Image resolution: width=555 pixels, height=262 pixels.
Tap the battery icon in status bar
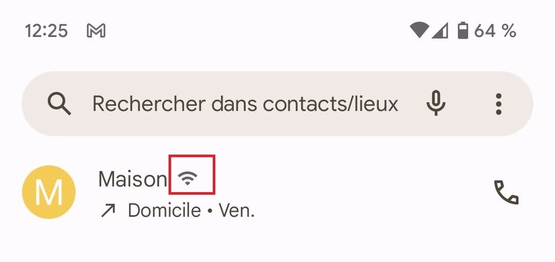tap(463, 30)
